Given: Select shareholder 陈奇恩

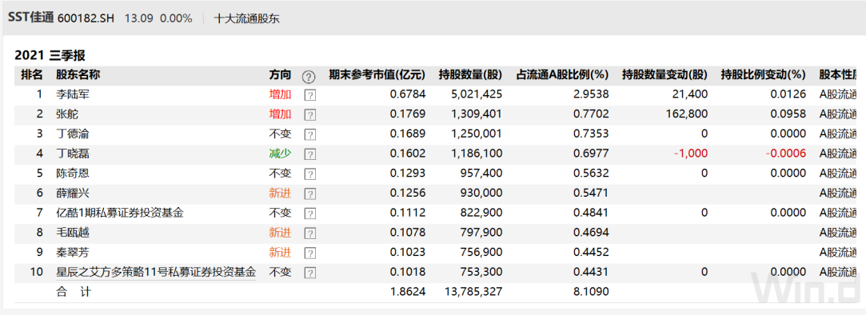Looking at the screenshot, I should [73, 173].
